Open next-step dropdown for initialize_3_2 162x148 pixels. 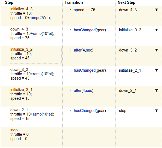(x=157, y=30)
